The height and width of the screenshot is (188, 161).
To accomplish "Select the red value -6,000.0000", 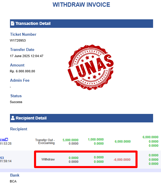I will 122,160.
